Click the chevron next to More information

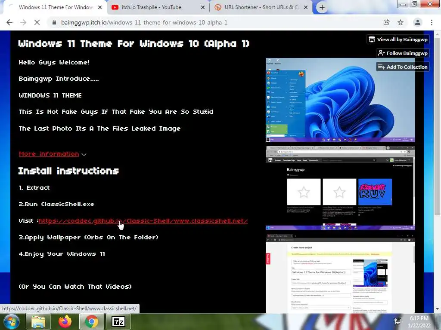coord(84,155)
